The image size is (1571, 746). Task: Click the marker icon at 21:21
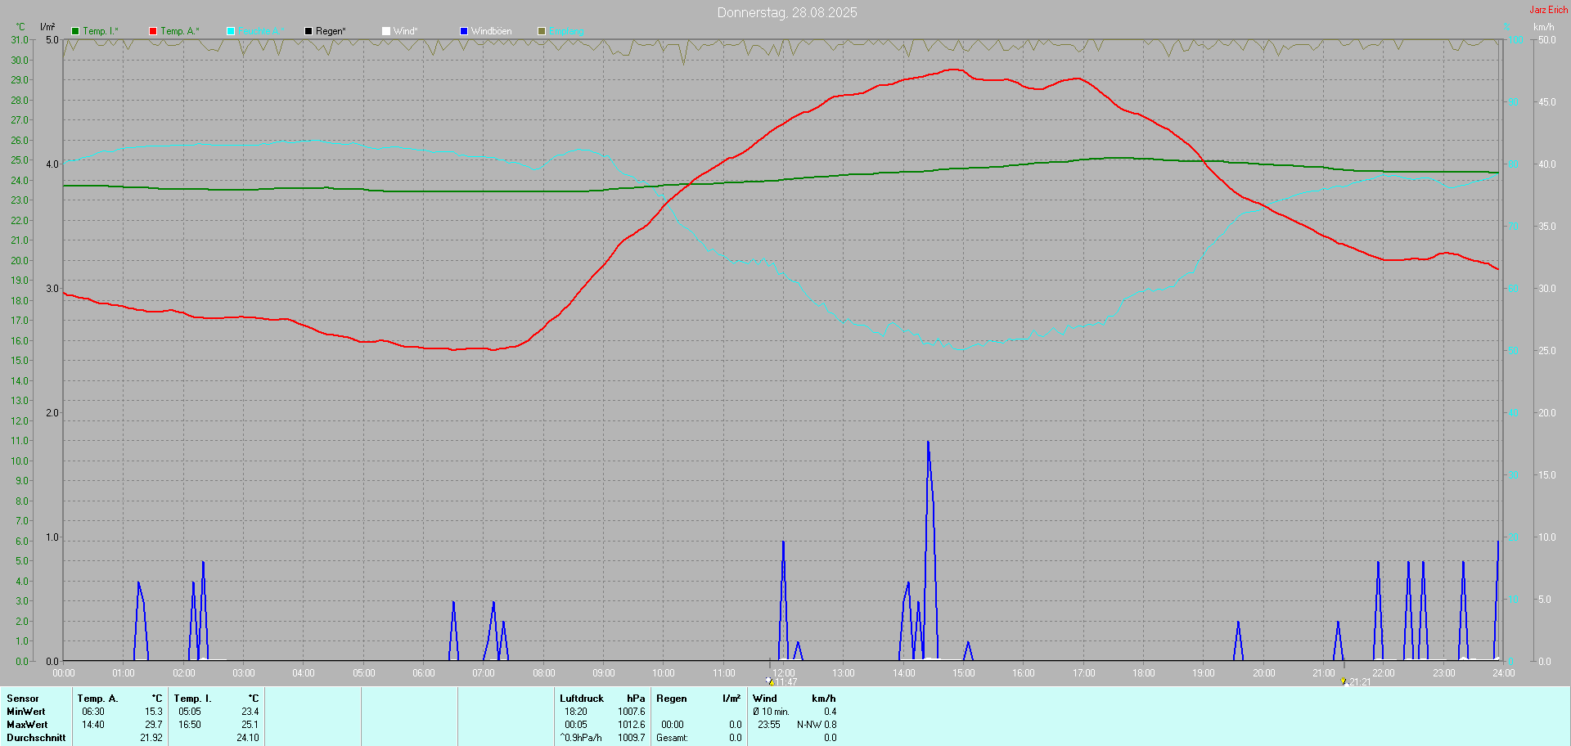coord(1344,681)
